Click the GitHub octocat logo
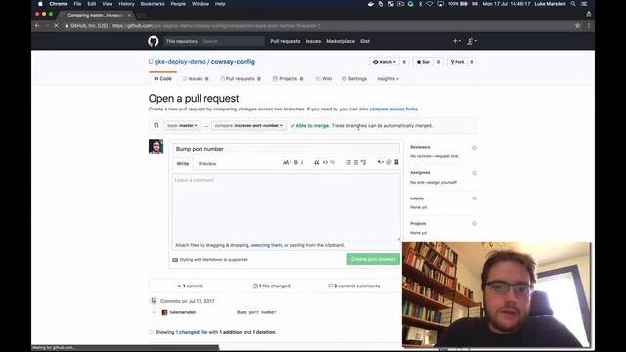 154,41
